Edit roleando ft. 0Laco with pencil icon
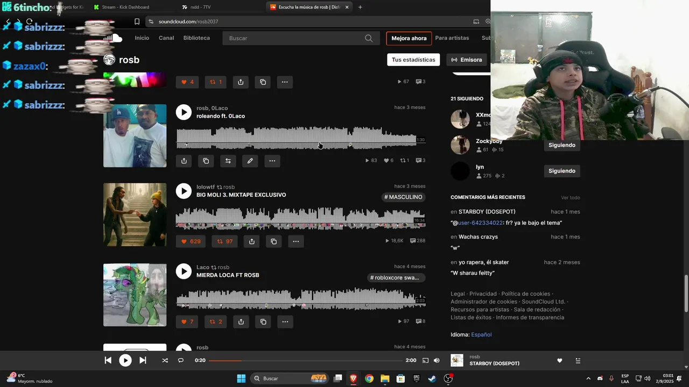Screen dimensions: 689x387 250,161
